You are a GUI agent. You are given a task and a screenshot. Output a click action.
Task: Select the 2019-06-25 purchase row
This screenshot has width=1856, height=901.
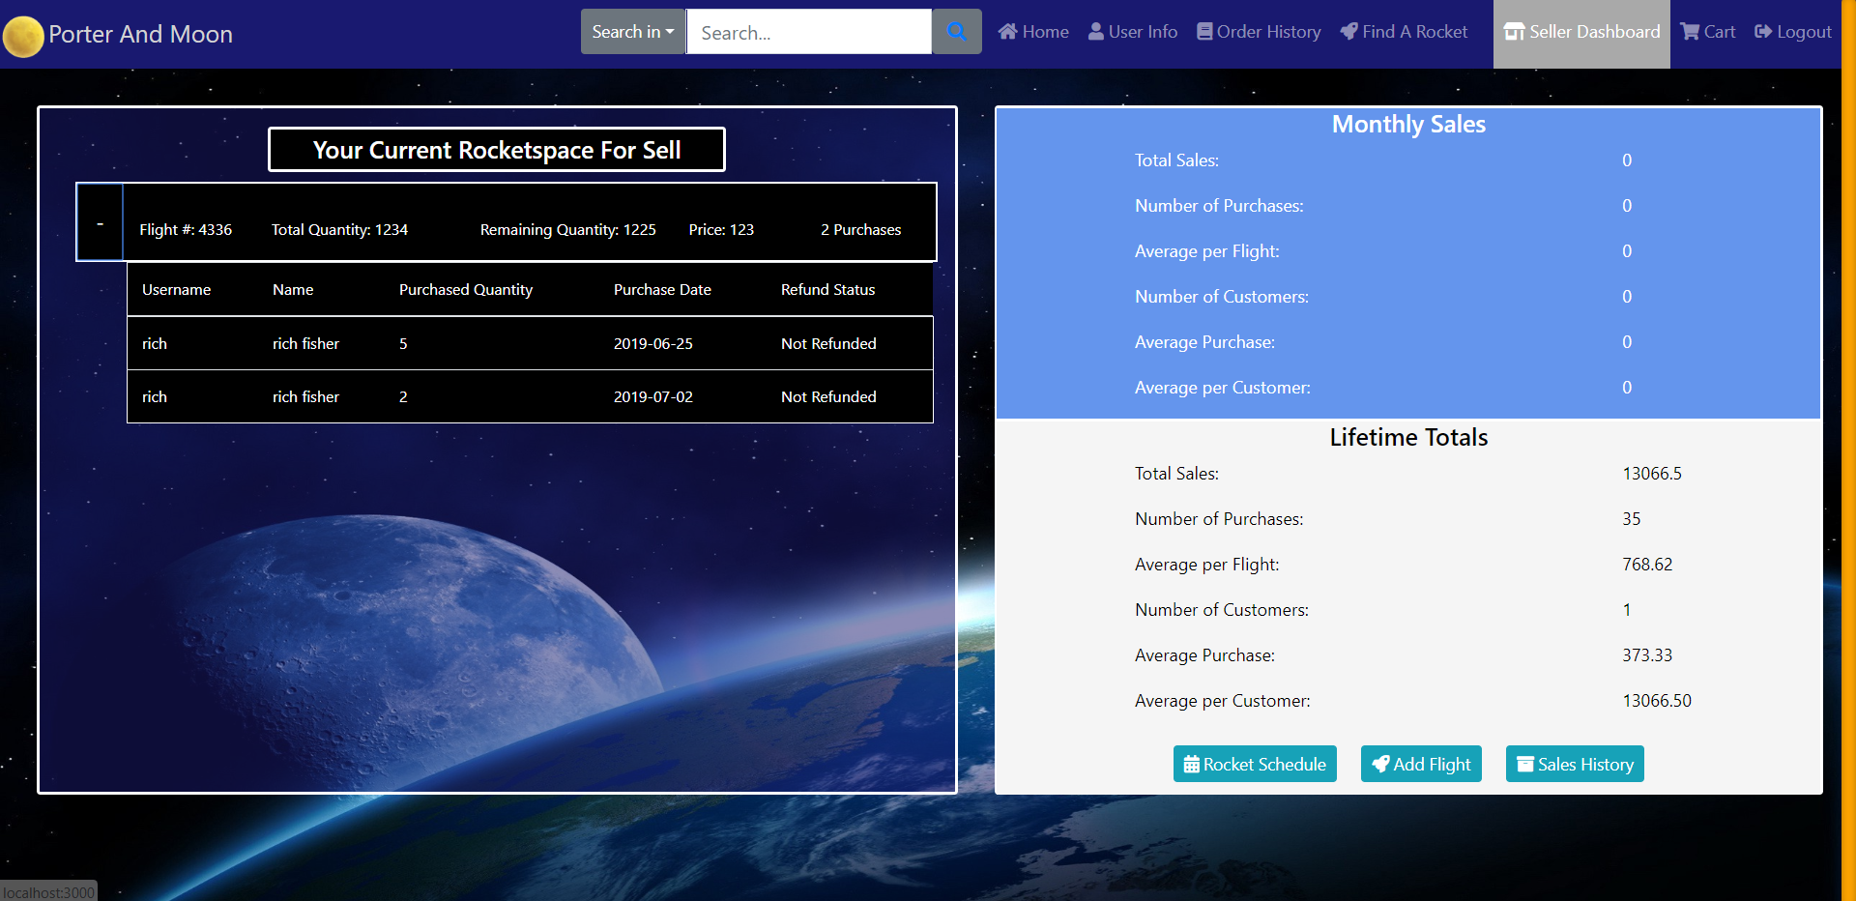(x=530, y=343)
